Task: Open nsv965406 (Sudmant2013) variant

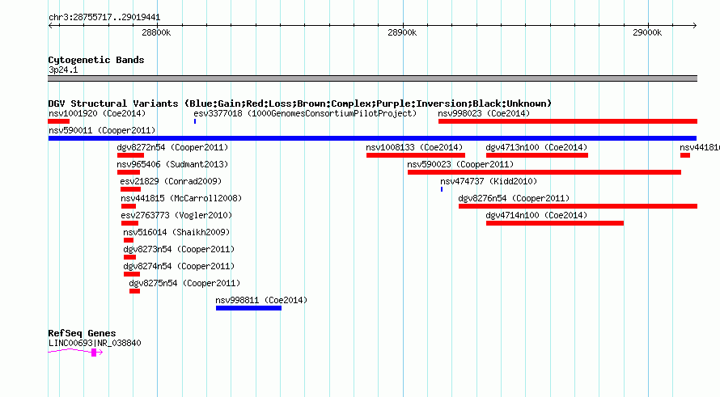Action: [x=172, y=164]
